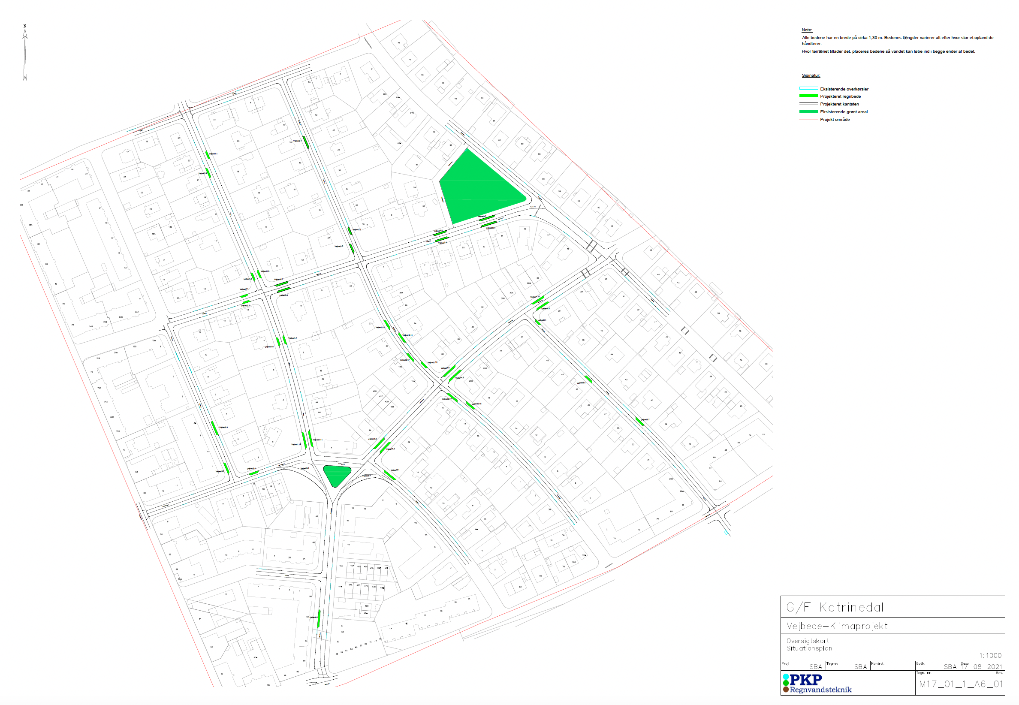Click the note sentence starting 'Alle bedene har'
Viewport: 1019px width, 705px height.
point(898,41)
